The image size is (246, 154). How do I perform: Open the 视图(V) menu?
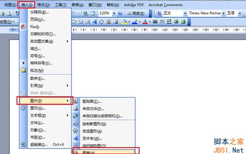pyautogui.click(x=10, y=5)
